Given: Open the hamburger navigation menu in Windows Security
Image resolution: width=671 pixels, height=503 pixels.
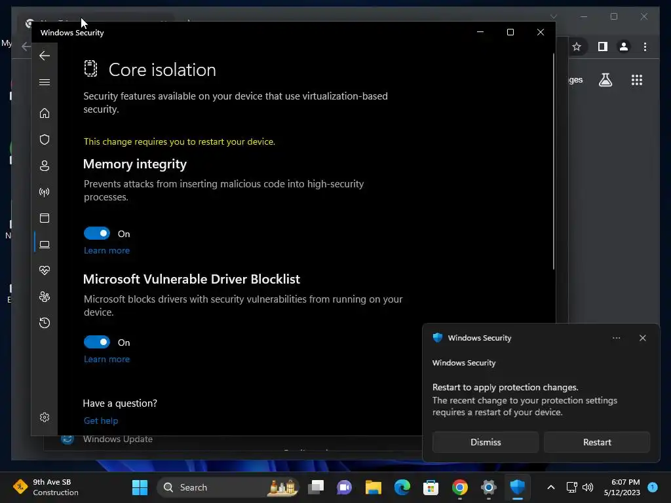Looking at the screenshot, I should point(45,82).
